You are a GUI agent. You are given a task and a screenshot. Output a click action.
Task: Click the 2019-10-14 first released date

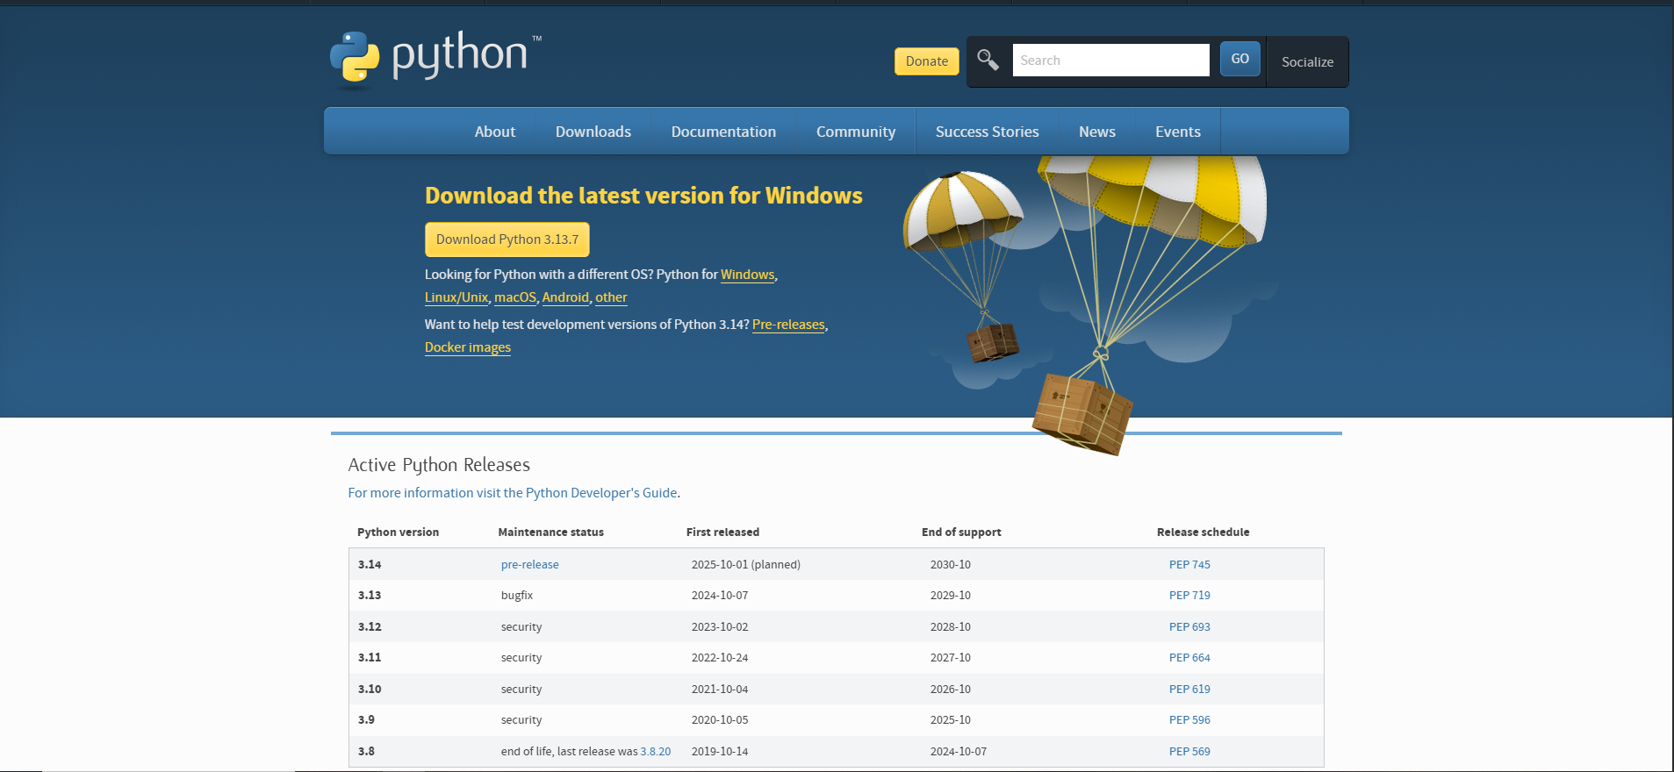[720, 752]
